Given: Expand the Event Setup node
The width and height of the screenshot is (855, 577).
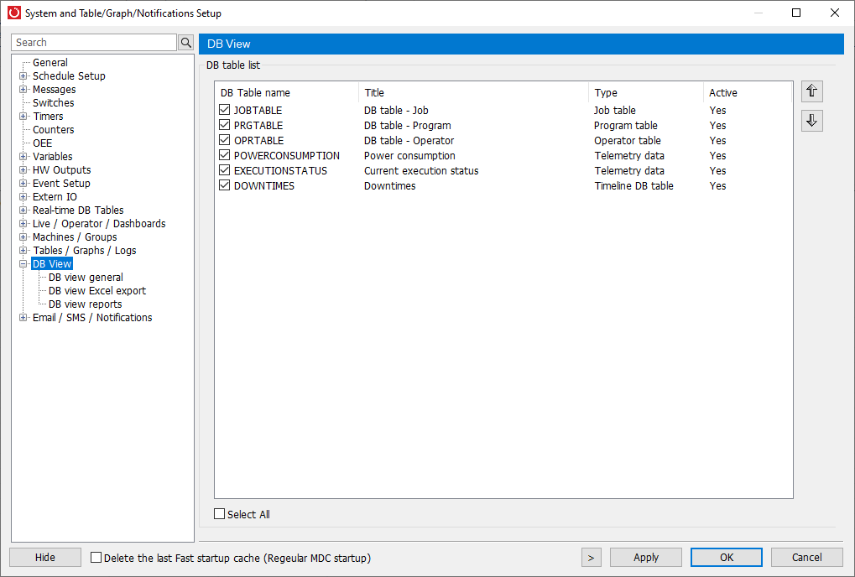Looking at the screenshot, I should [23, 183].
